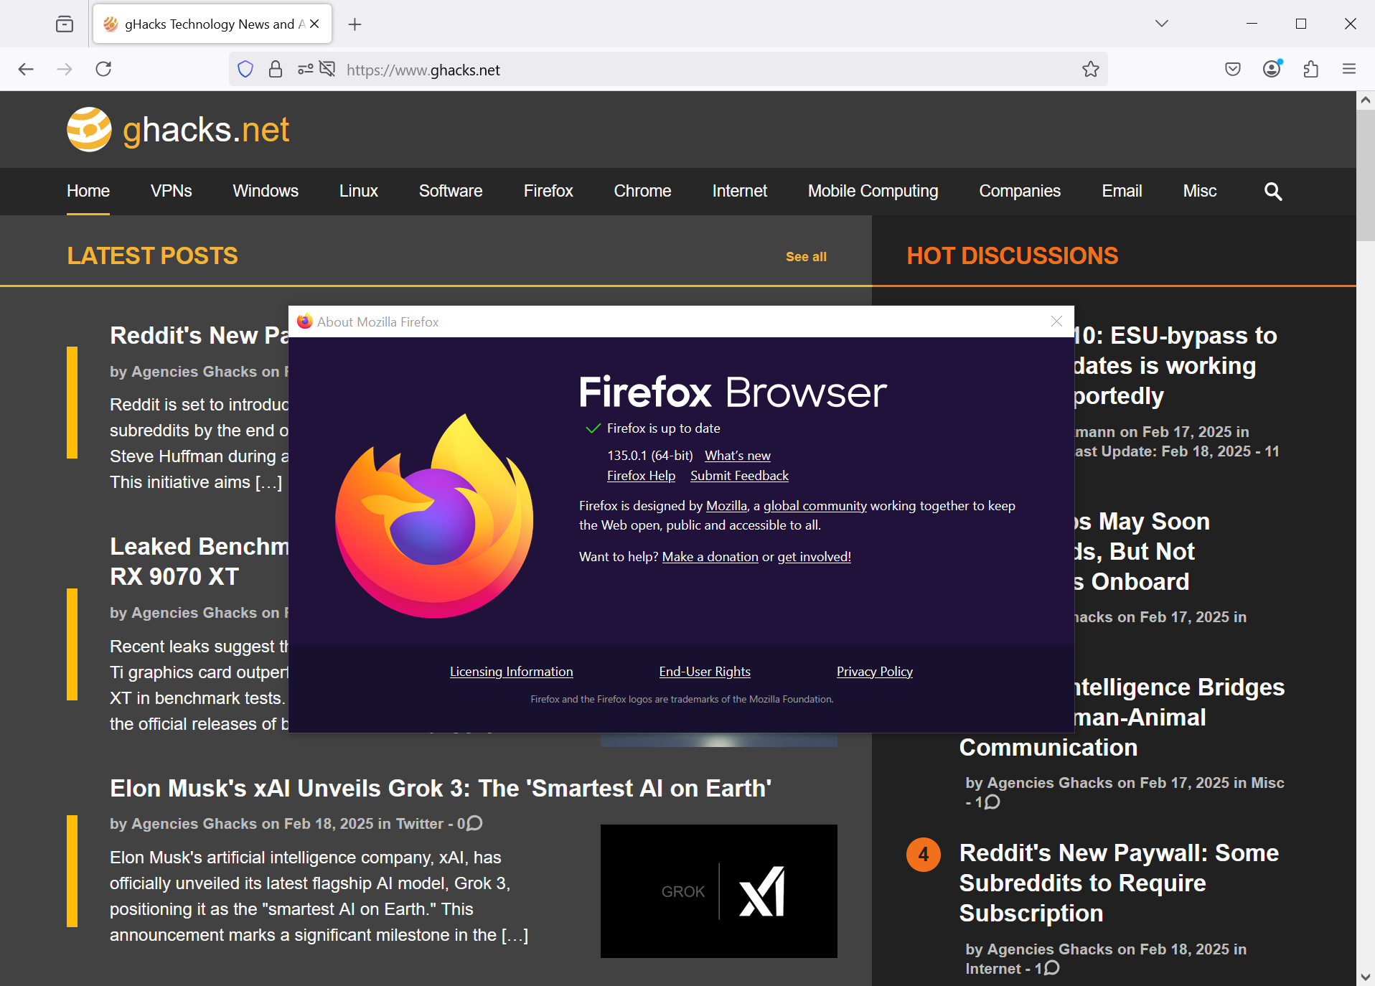Viewport: 1375px width, 986px height.
Task: Bookmark this page with the star icon
Action: [x=1091, y=69]
